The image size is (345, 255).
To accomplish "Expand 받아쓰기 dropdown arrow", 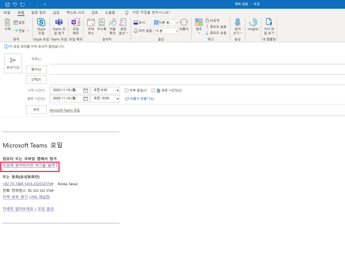I will (x=241, y=33).
